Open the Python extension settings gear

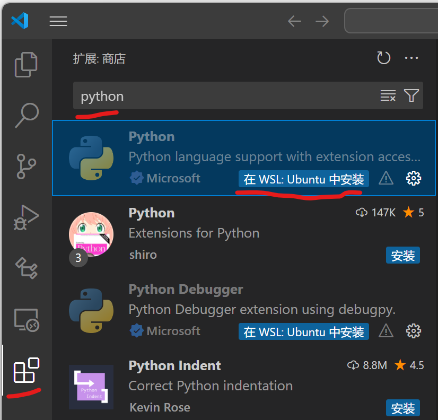point(414,179)
